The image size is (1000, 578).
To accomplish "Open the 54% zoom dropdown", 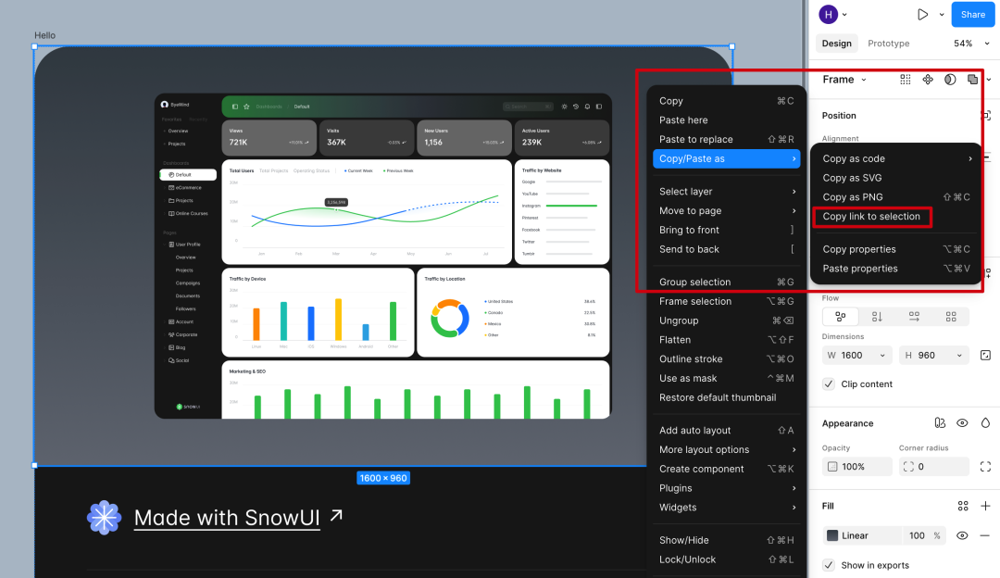I will 971,44.
